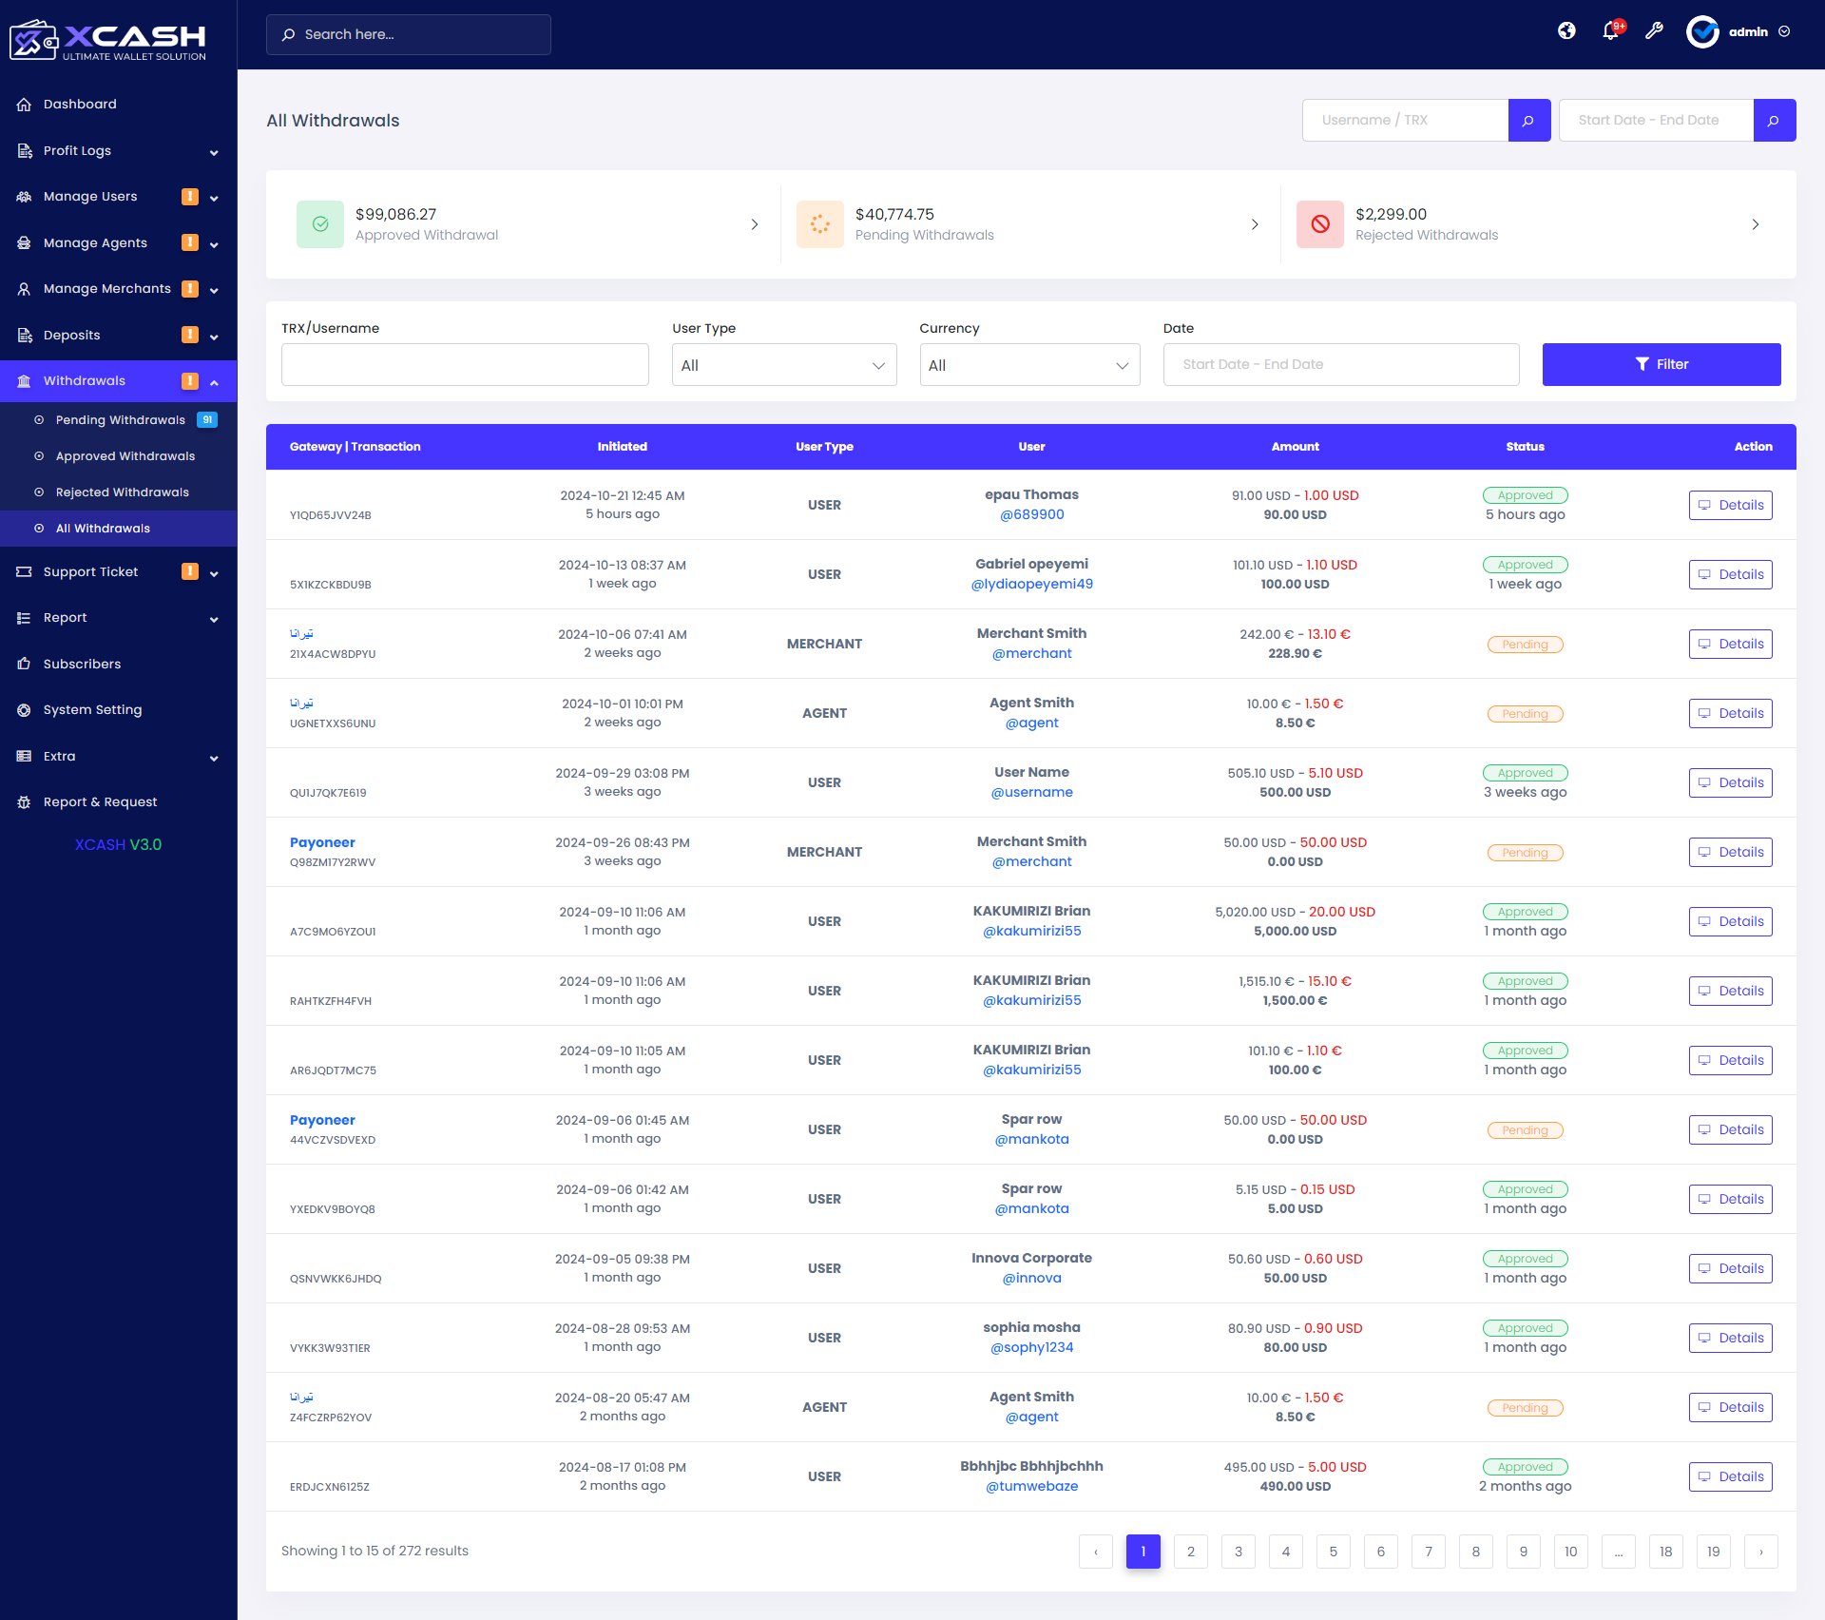The height and width of the screenshot is (1620, 1825).
Task: Go to Approved Withdrawals in sidebar
Action: click(x=125, y=456)
